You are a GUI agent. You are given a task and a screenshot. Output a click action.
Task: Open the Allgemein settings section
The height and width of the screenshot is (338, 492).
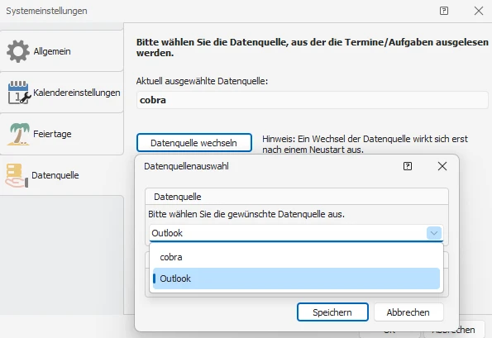click(62, 51)
